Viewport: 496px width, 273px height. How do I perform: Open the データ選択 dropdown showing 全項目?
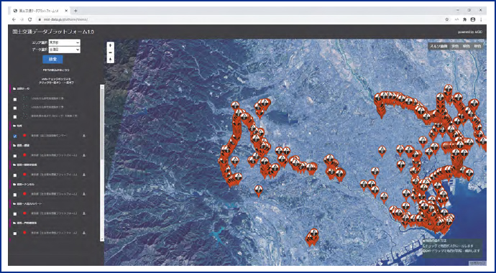click(64, 50)
